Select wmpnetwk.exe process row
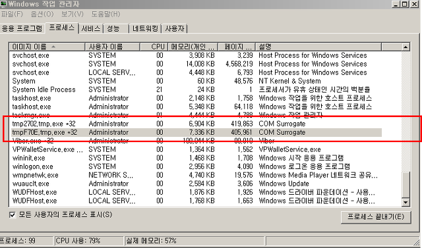 (x=196, y=175)
